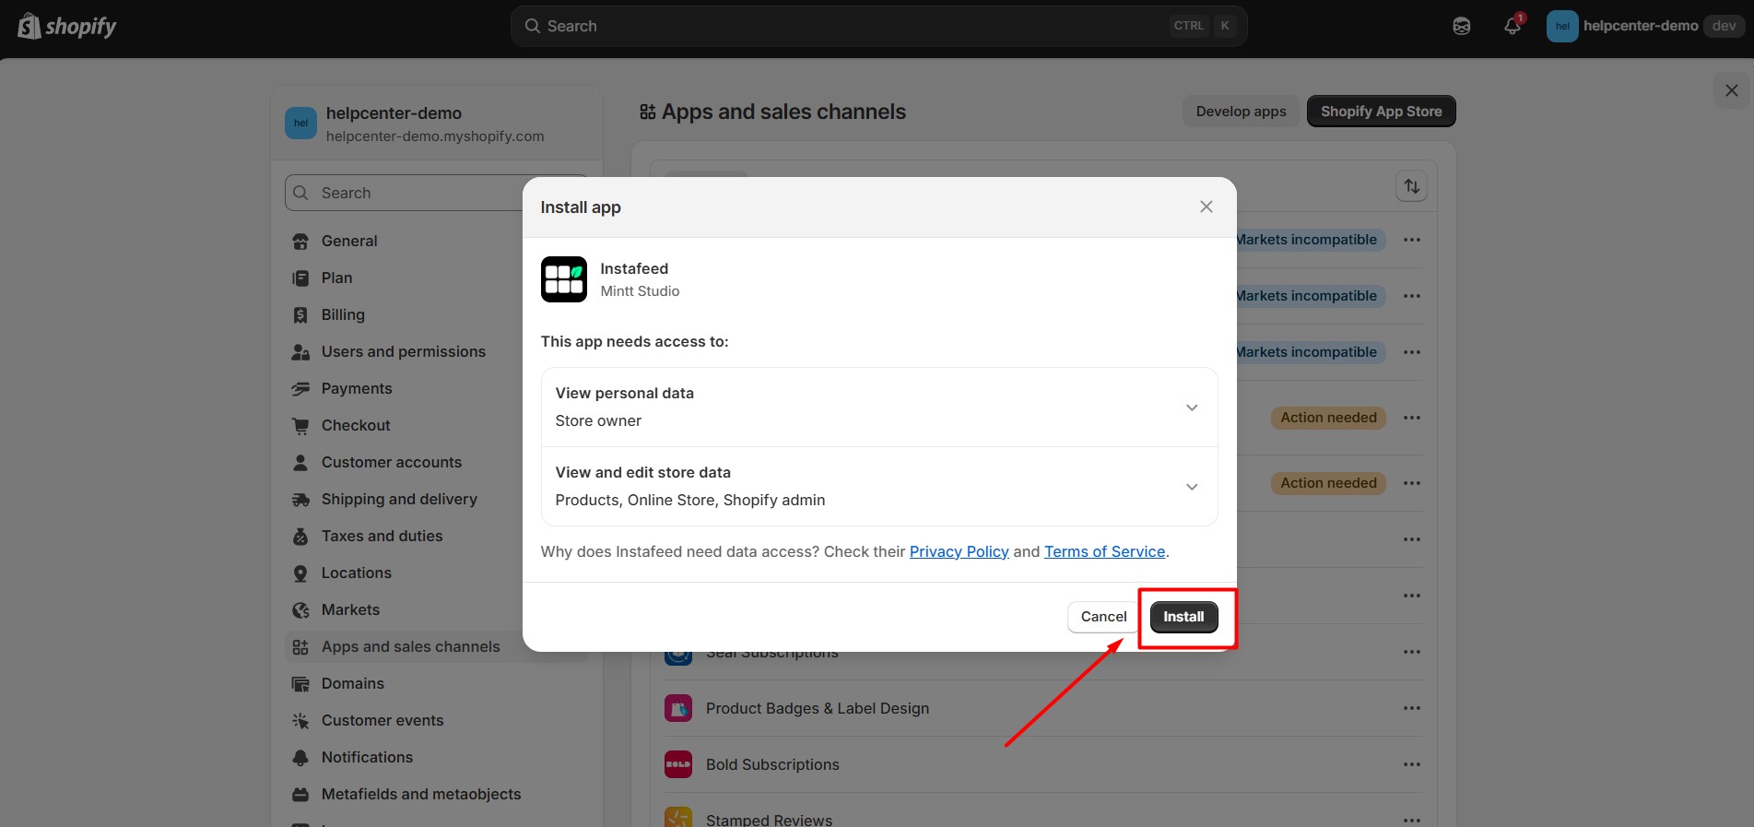Click the Notifications bell icon in sidebar
This screenshot has width=1754, height=827.
click(x=300, y=758)
